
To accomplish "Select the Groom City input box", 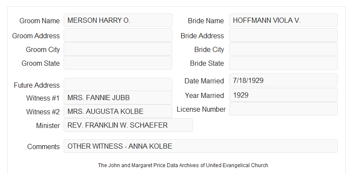I will click(118, 49).
